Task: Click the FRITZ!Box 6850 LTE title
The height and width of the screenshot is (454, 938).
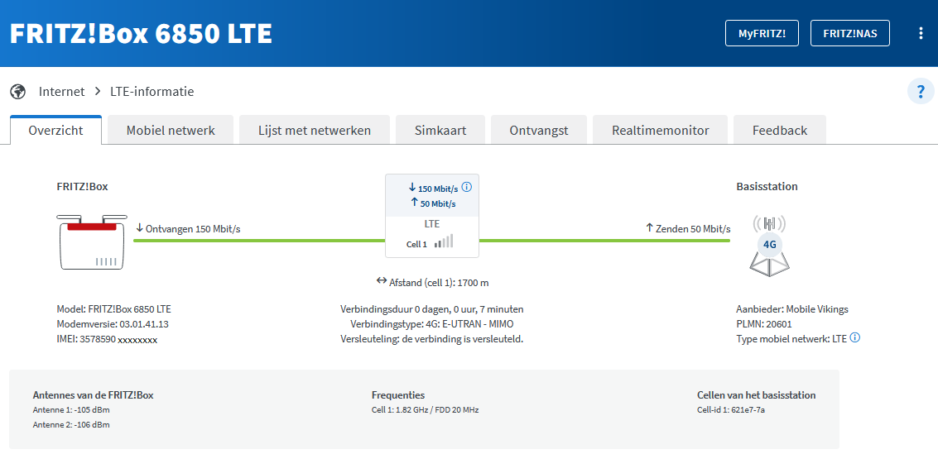Action: click(141, 33)
